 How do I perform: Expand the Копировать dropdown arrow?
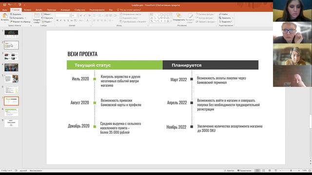click(25, 18)
